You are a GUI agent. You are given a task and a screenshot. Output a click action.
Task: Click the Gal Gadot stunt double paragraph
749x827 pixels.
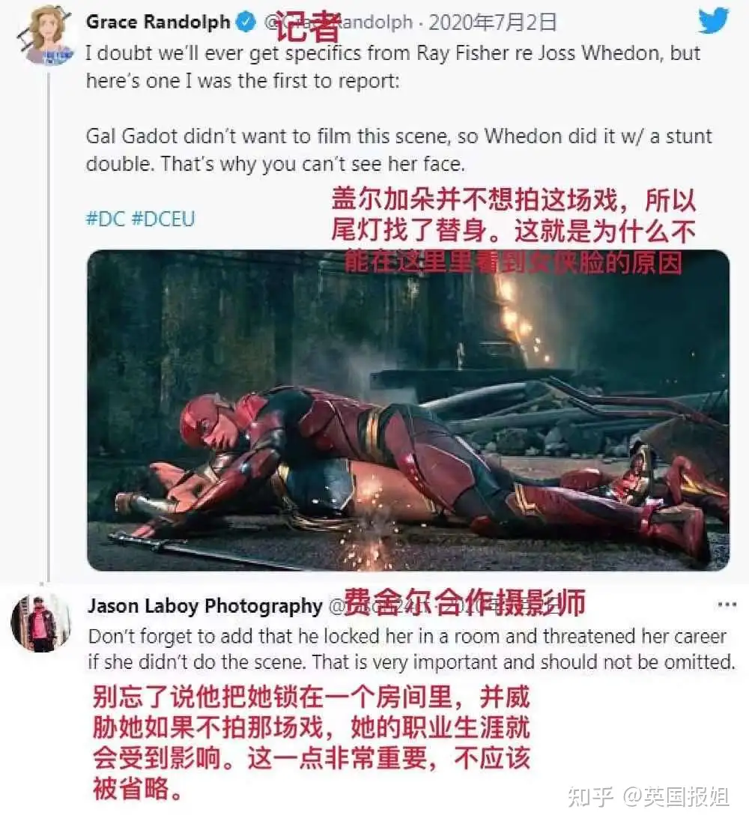[x=398, y=151]
